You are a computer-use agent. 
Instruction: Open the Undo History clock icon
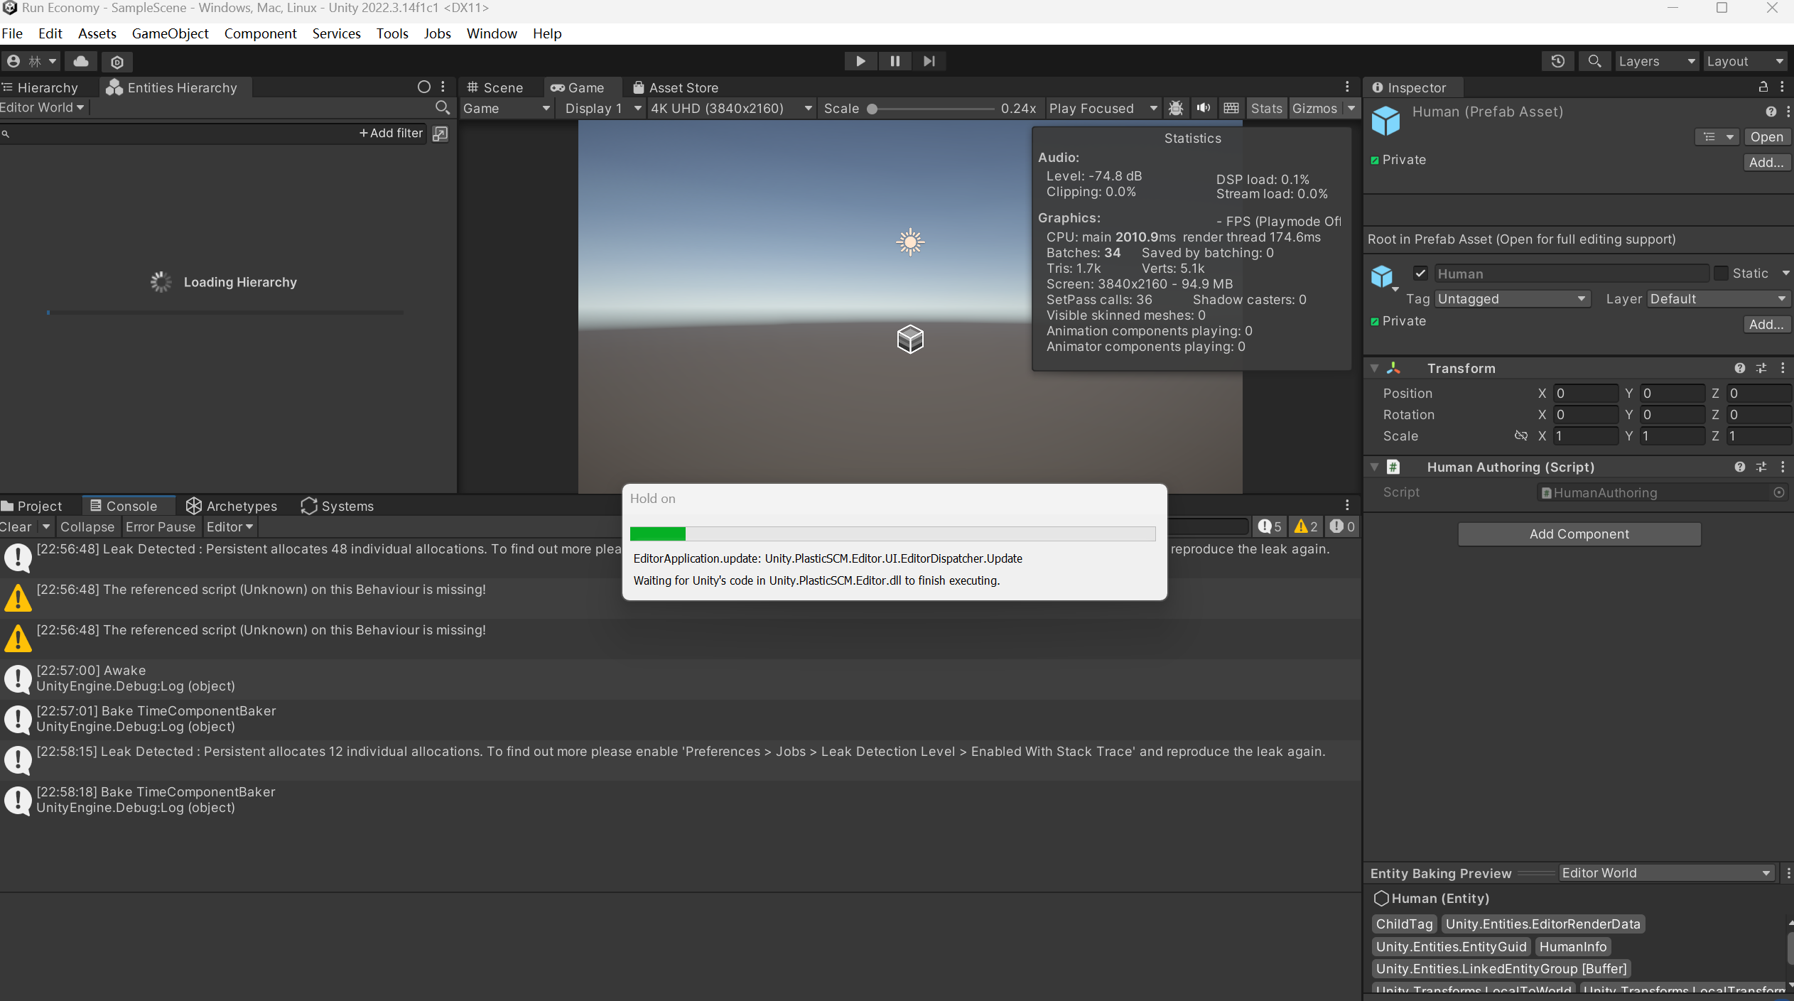point(1557,61)
